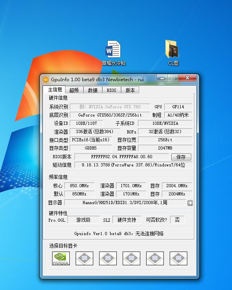This screenshot has width=232, height=290.
Task: Click the ROPs value 32激活(总数32)
Action: point(165,132)
